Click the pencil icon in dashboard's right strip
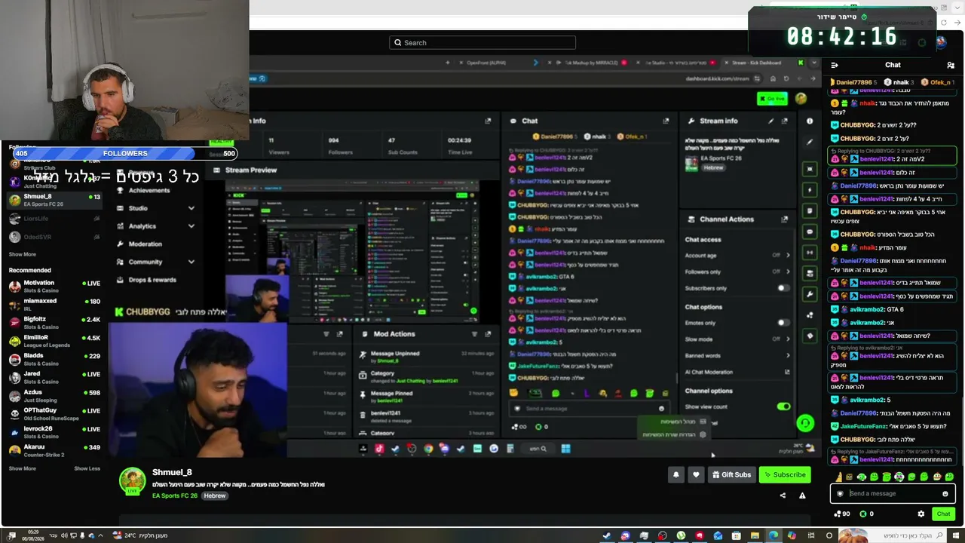This screenshot has height=543, width=965. pos(810,142)
